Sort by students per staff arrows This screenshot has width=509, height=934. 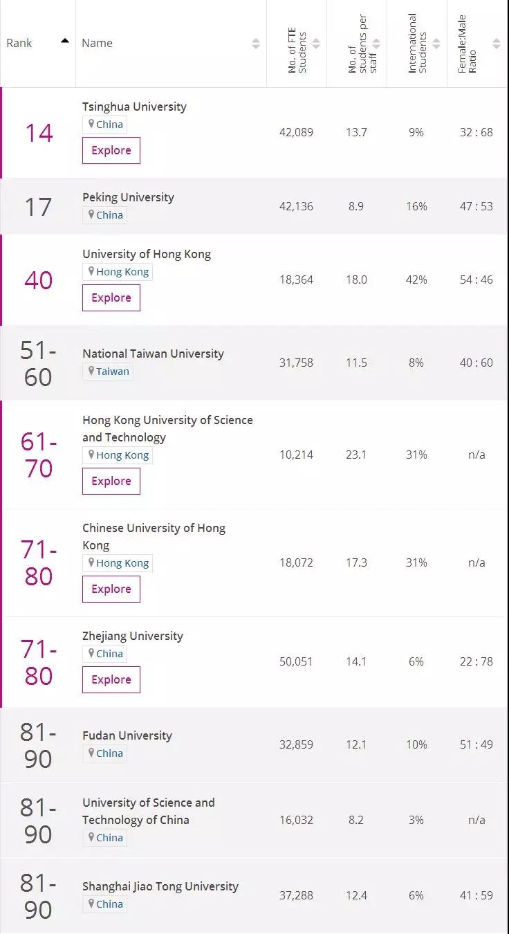(376, 44)
